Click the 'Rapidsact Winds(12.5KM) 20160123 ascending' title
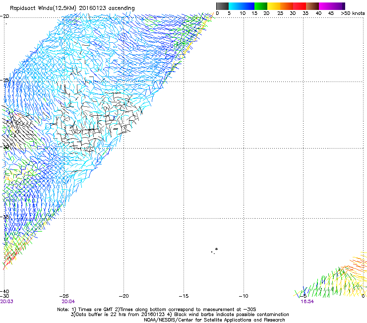Viewport: 367px width, 323px height. point(72,8)
